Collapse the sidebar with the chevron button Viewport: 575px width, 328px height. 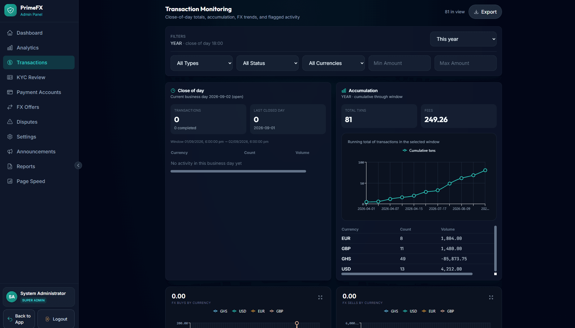78,165
